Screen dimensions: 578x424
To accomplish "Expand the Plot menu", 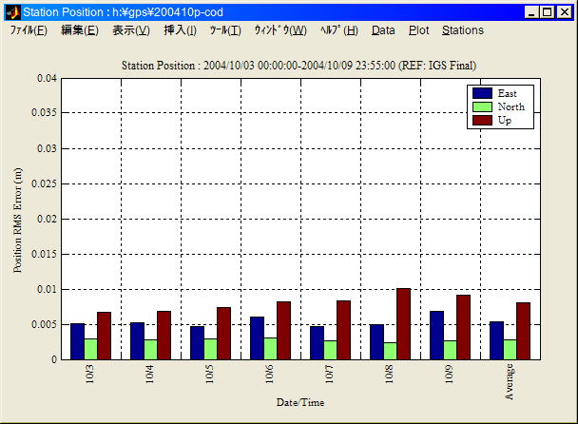I will pyautogui.click(x=418, y=30).
